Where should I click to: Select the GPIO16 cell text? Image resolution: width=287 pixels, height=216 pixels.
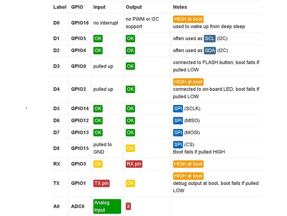(80, 22)
